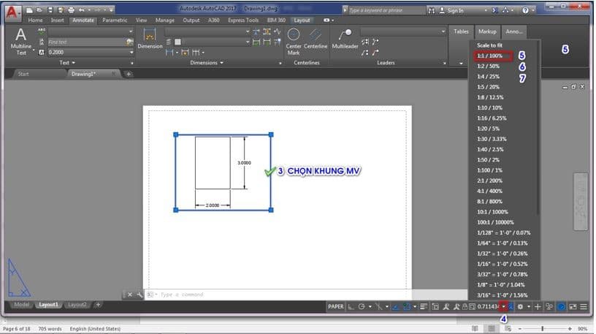596x334 pixels.
Task: Click the search binoculars icon in title bar
Action: [x=432, y=10]
